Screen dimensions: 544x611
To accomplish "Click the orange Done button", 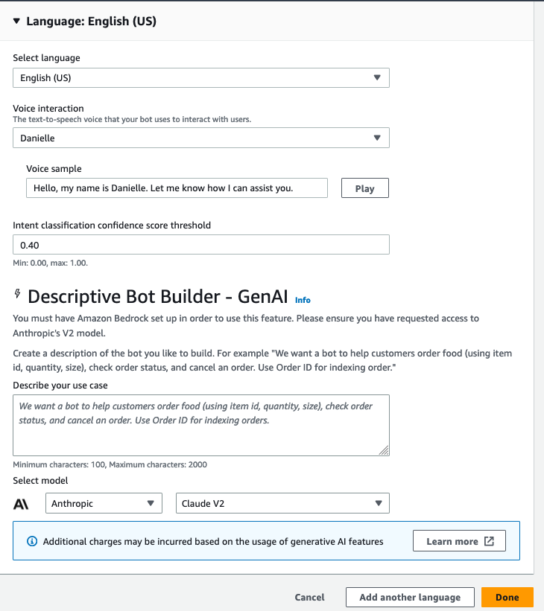I will point(507,598).
